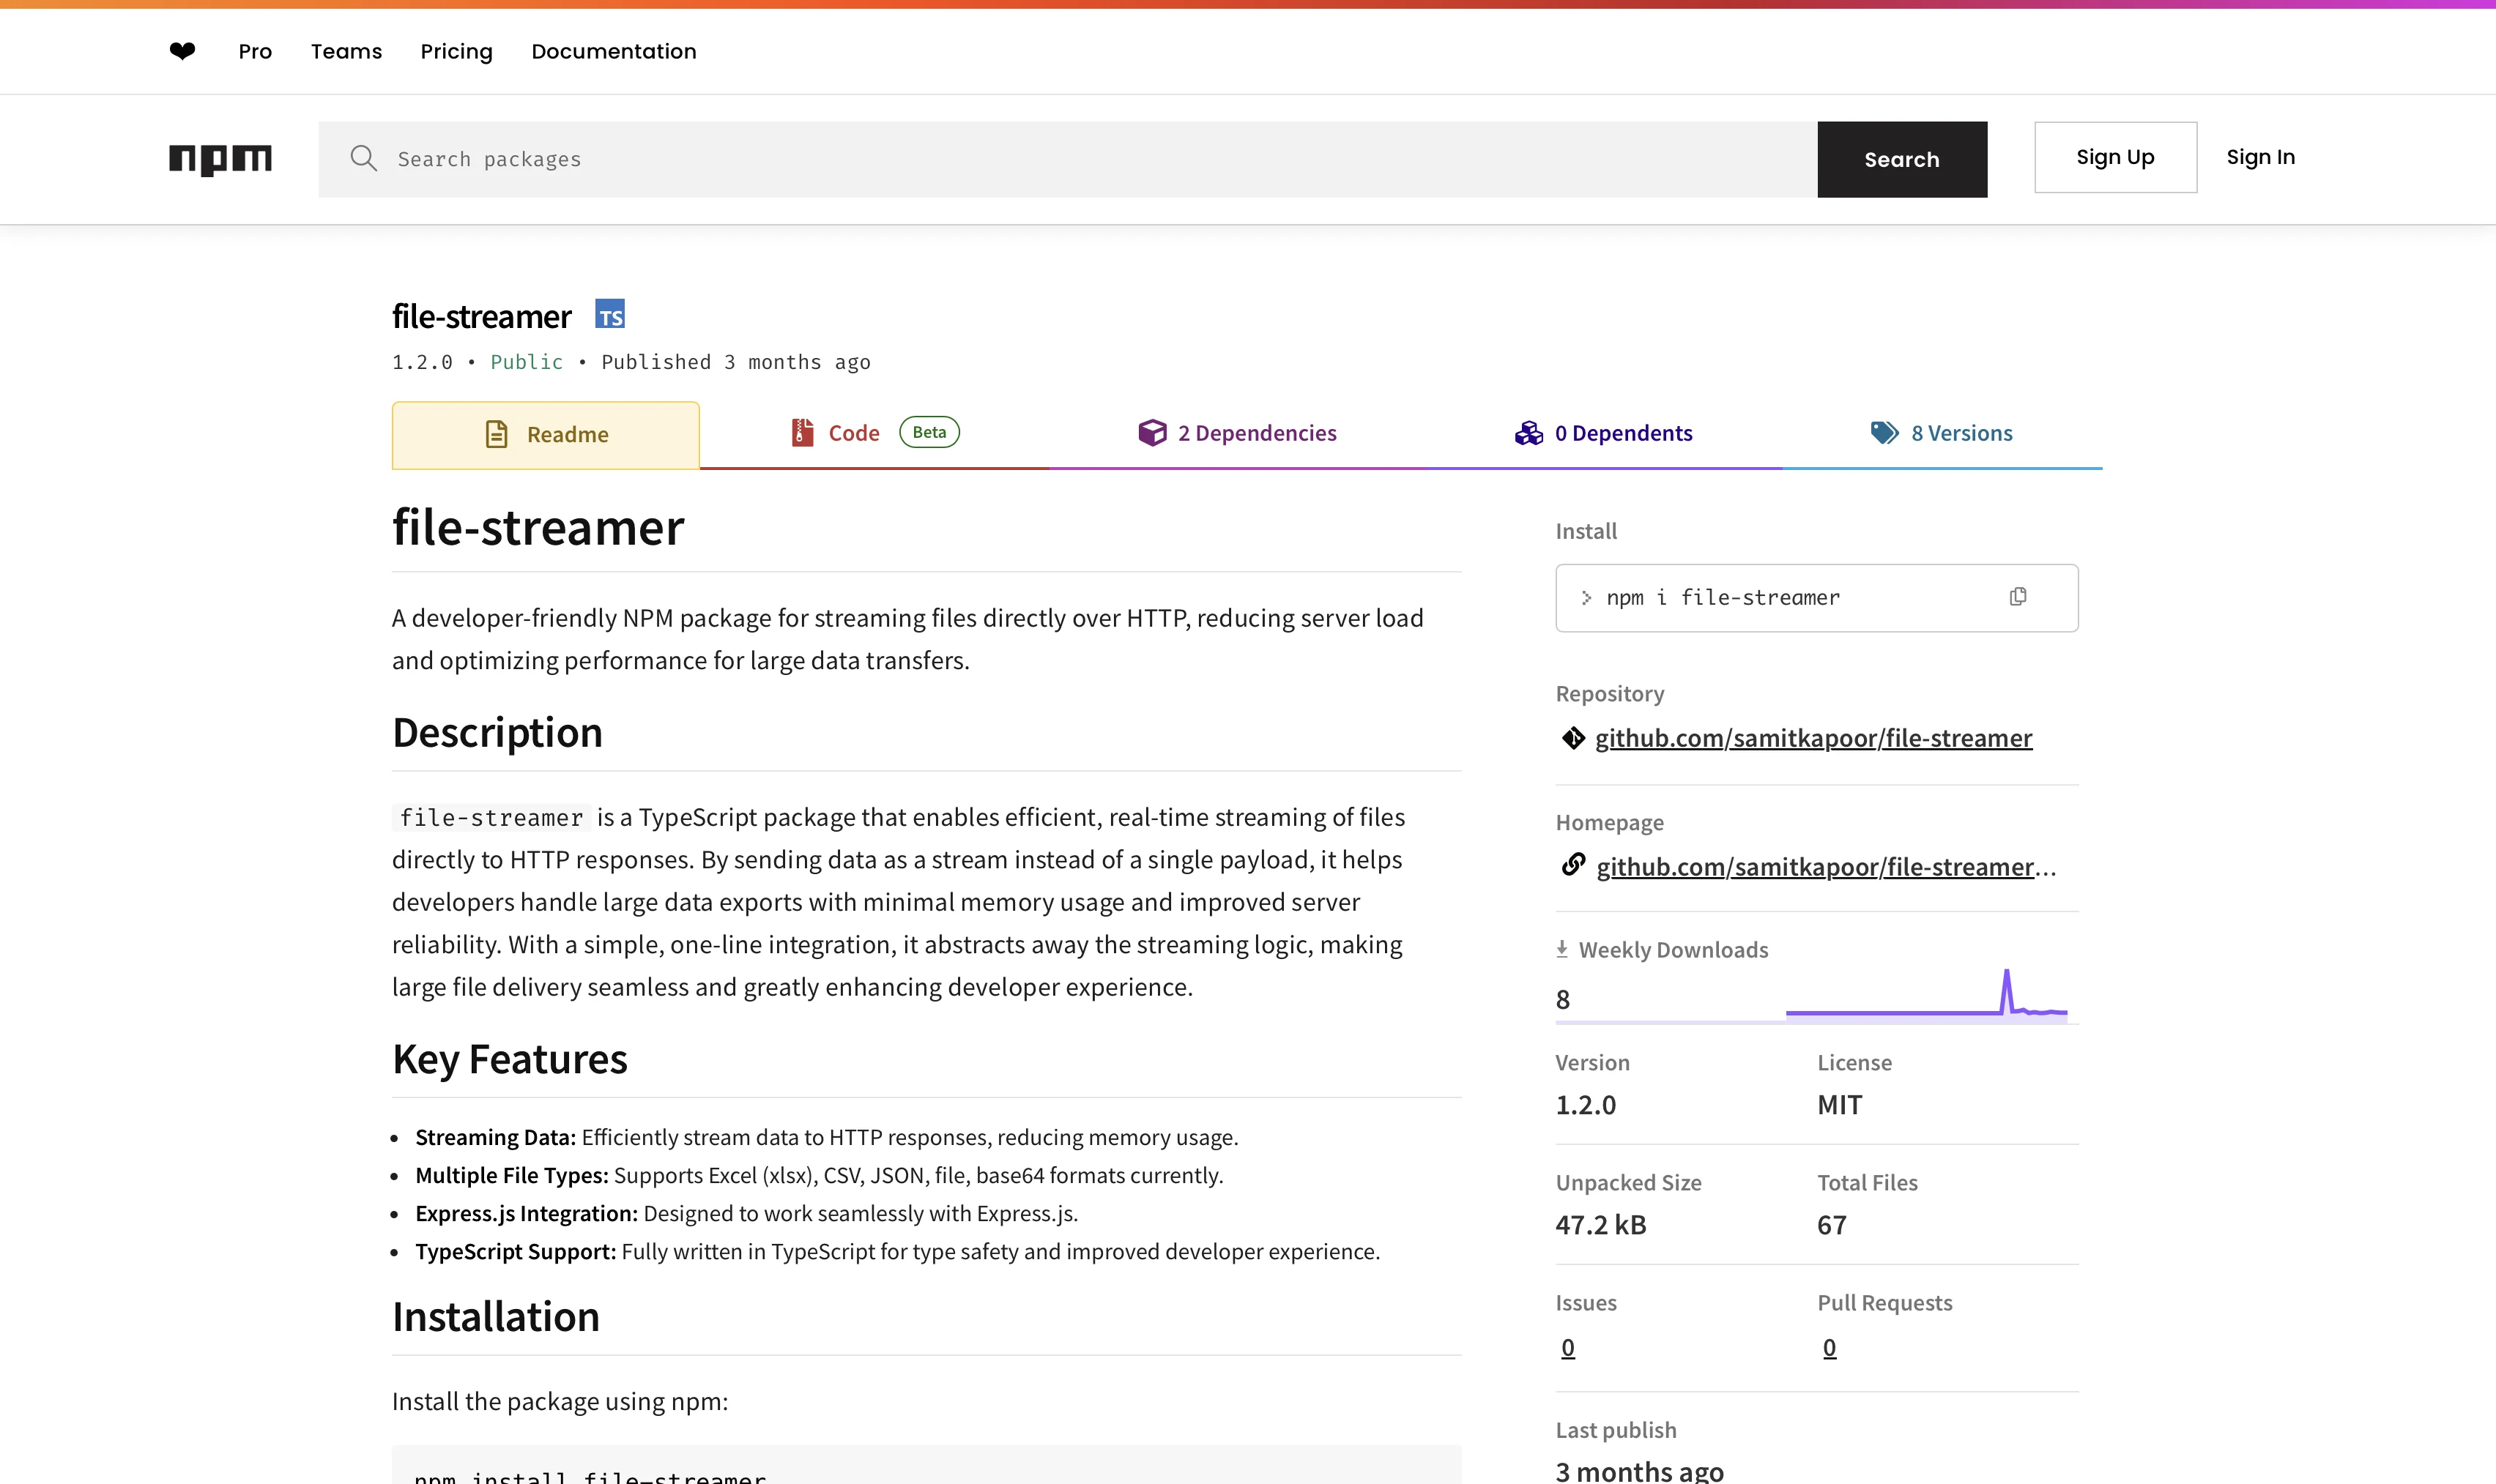Open the Issues count link

click(x=1567, y=1348)
